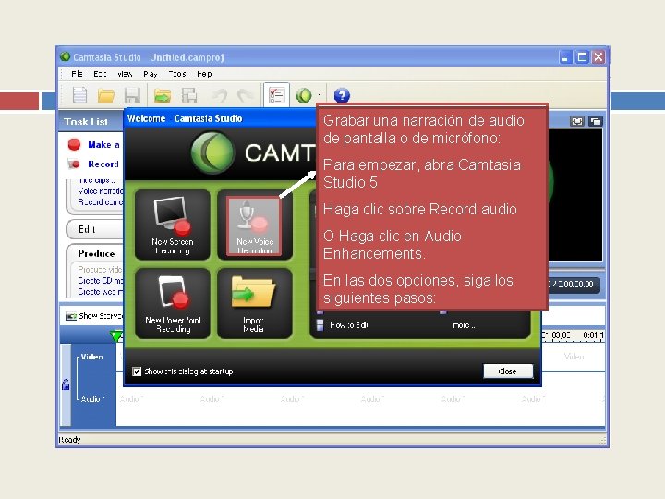Image resolution: width=665 pixels, height=499 pixels.
Task: Open a project with the folder icon
Action: tap(105, 96)
